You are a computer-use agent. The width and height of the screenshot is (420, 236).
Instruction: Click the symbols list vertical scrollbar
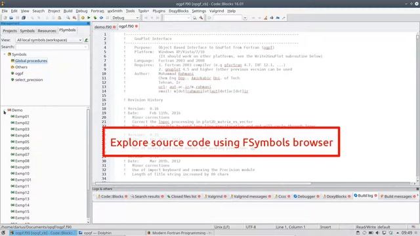point(88,165)
